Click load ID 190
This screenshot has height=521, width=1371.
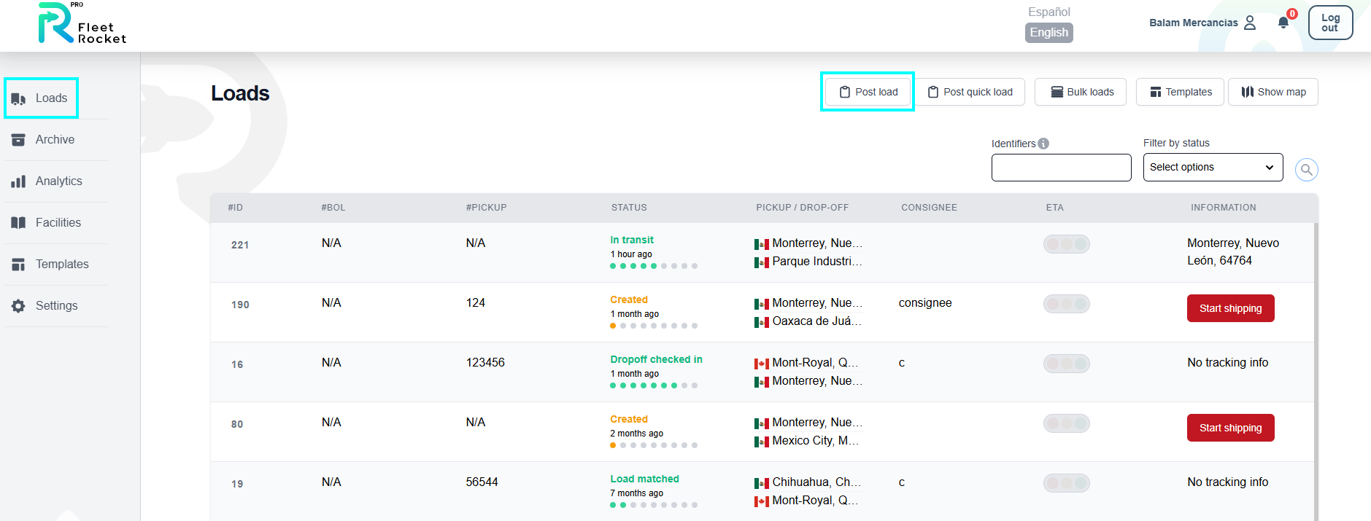tap(240, 305)
